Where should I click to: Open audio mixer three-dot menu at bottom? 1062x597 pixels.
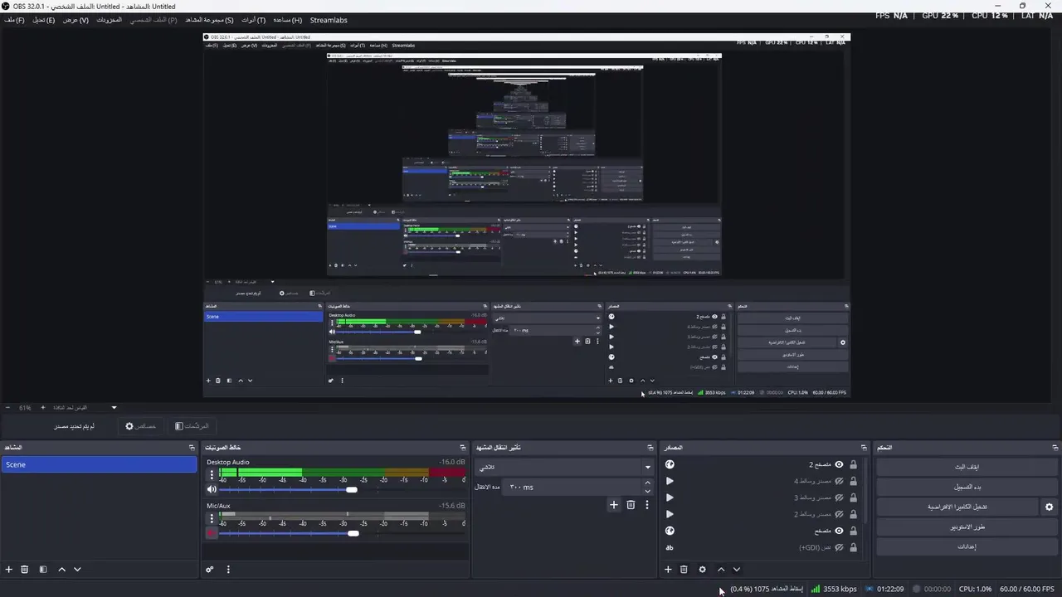228,570
